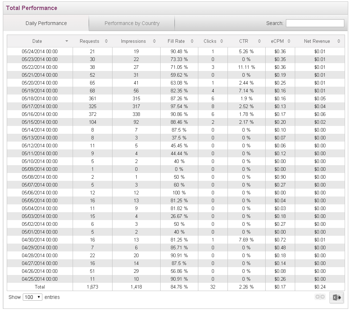Sort by Clicks using its sort arrows
The width and height of the screenshot is (350, 311).
[x=221, y=41]
